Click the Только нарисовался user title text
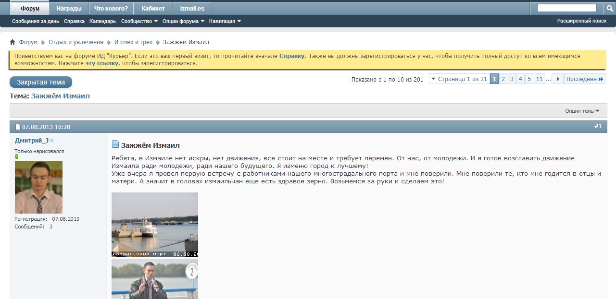616x299 pixels. [x=39, y=151]
